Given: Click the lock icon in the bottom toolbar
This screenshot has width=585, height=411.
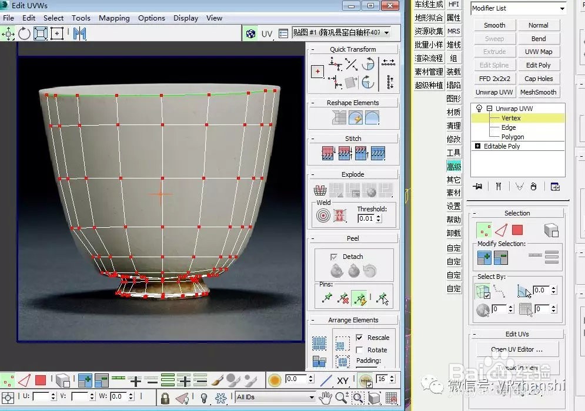Looking at the screenshot, I should tap(165, 397).
